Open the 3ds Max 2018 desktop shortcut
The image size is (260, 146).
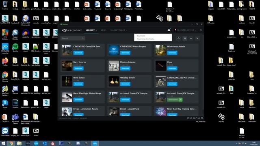(x=5, y=19)
